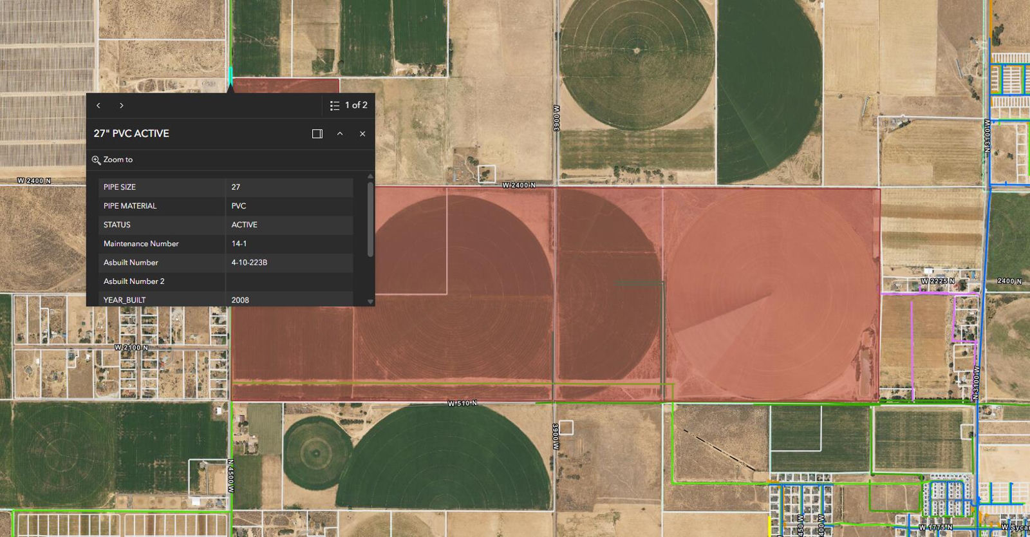The width and height of the screenshot is (1030, 537).
Task: Click the W 2100 N road label
Action: [x=131, y=348]
